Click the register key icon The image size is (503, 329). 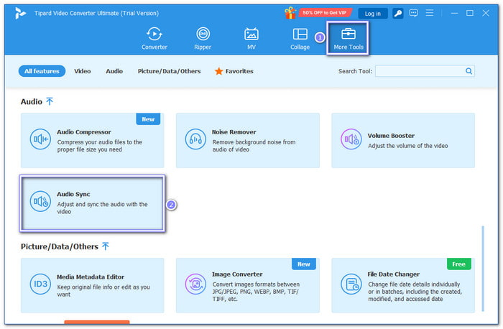click(x=398, y=13)
